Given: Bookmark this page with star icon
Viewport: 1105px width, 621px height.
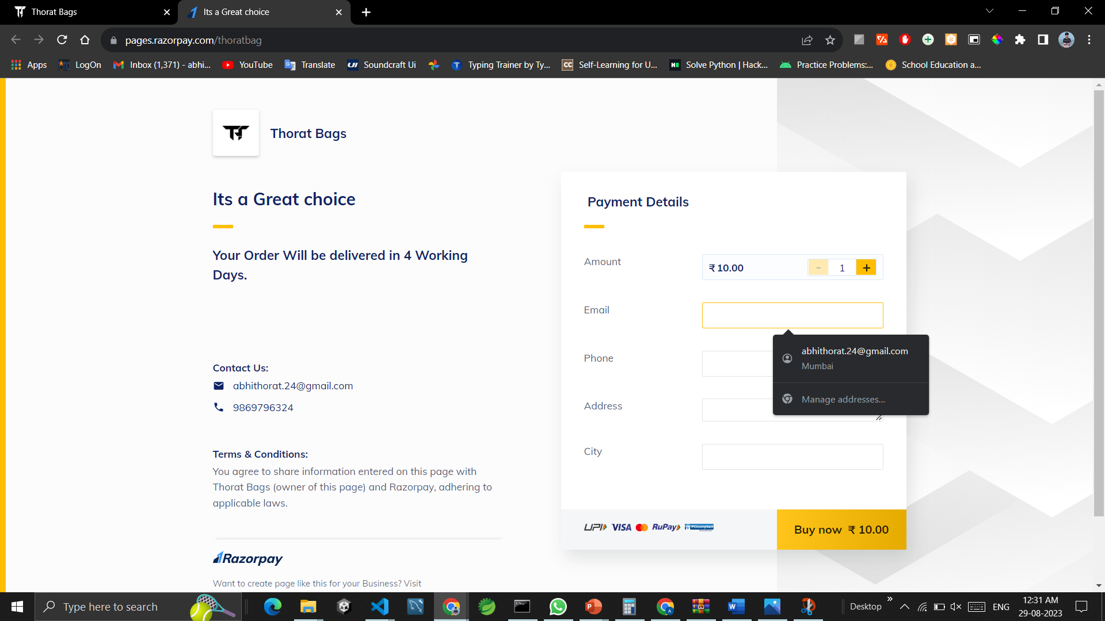Looking at the screenshot, I should click(x=830, y=40).
